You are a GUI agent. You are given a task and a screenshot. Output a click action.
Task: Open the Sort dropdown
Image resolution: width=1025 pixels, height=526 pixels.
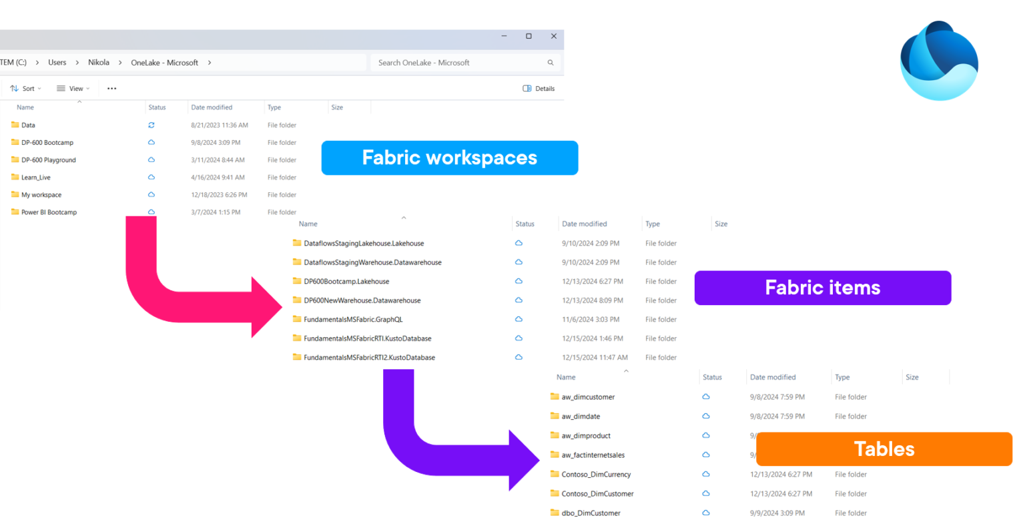[x=25, y=88]
